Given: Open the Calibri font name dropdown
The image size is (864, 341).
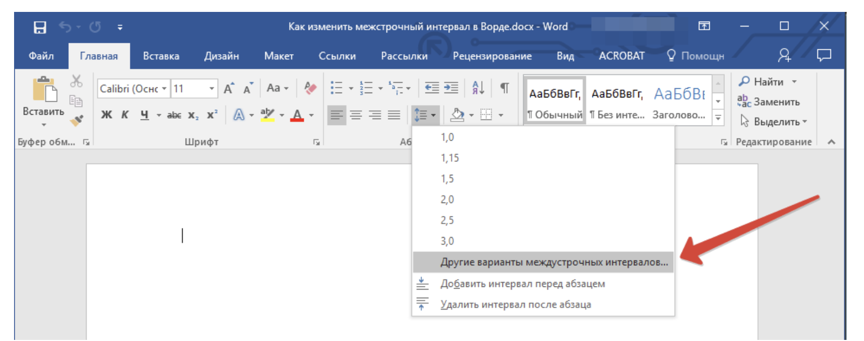Looking at the screenshot, I should tap(164, 88).
